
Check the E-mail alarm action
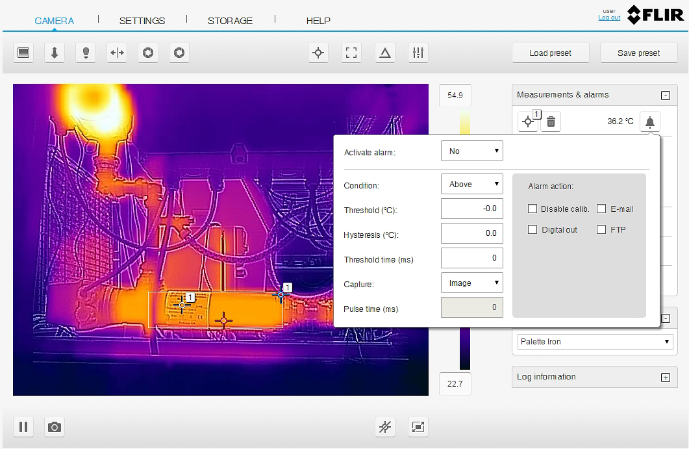click(x=601, y=209)
